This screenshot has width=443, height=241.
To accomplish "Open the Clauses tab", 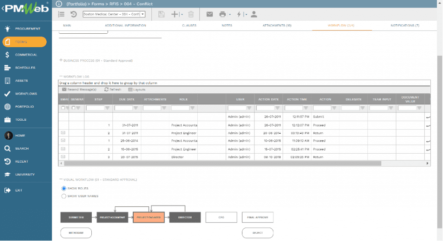I will click(189, 26).
